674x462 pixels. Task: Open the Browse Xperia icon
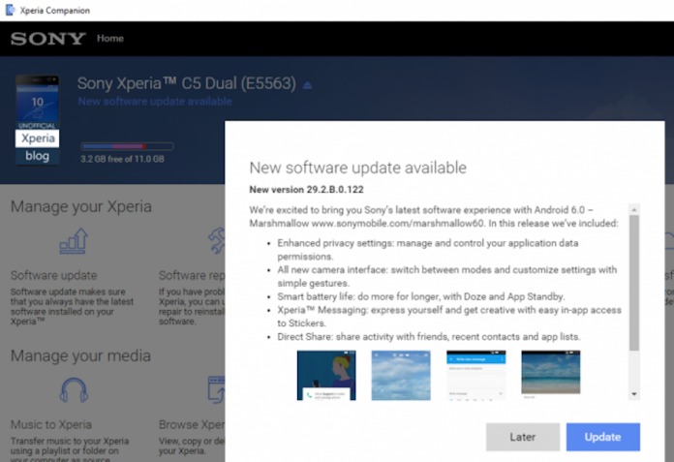pyautogui.click(x=216, y=389)
